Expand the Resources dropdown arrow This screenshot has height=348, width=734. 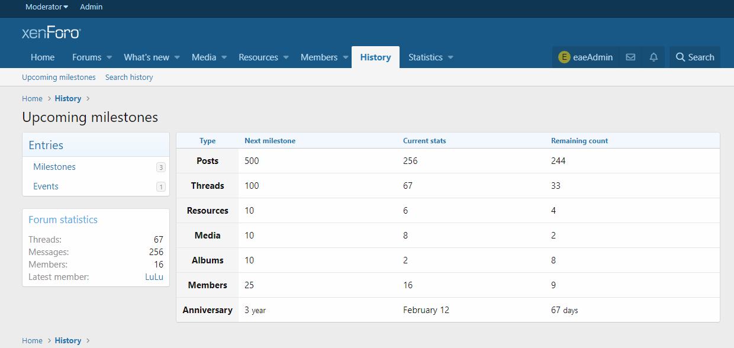point(286,57)
